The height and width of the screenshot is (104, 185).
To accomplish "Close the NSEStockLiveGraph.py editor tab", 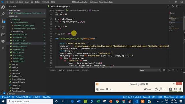I will tap(69, 6).
